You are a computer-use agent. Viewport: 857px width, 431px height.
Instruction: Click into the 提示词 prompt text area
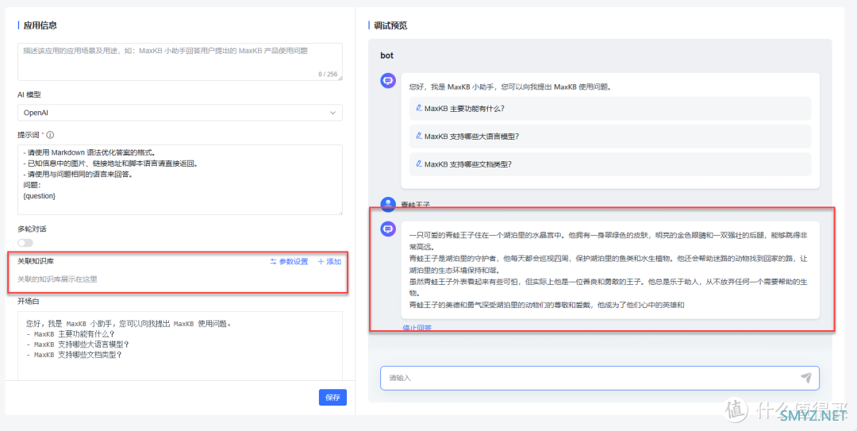pyautogui.click(x=180, y=180)
